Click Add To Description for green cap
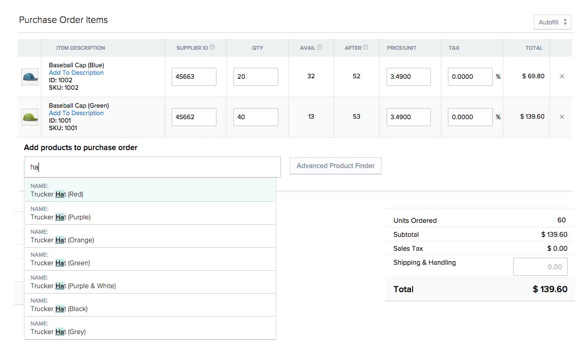This screenshot has width=588, height=348. tap(76, 113)
